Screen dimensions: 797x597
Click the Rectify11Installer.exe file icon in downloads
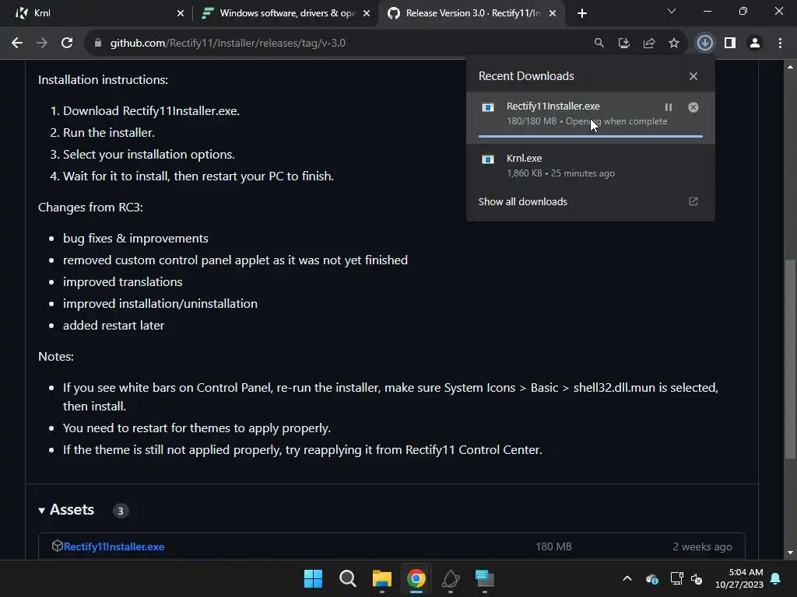point(488,107)
